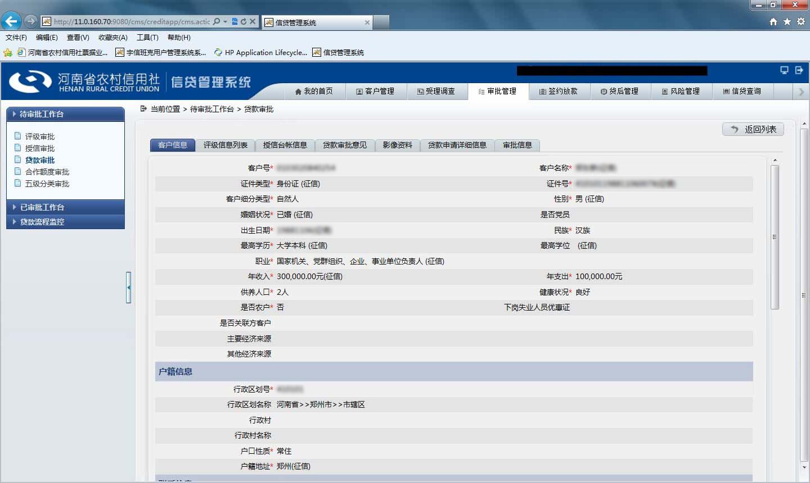The height and width of the screenshot is (483, 810).
Task: Open 审批管理 navigation tab
Action: tap(497, 91)
